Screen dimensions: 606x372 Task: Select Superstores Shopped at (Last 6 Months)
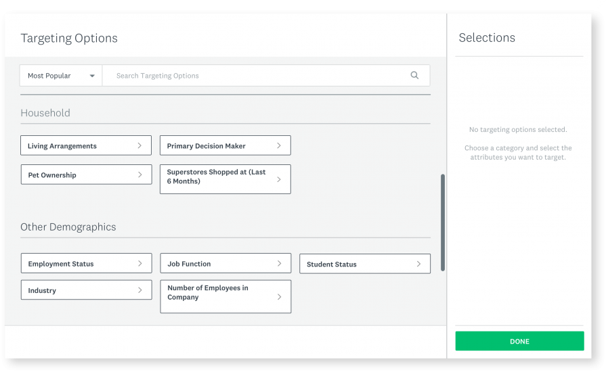225,179
